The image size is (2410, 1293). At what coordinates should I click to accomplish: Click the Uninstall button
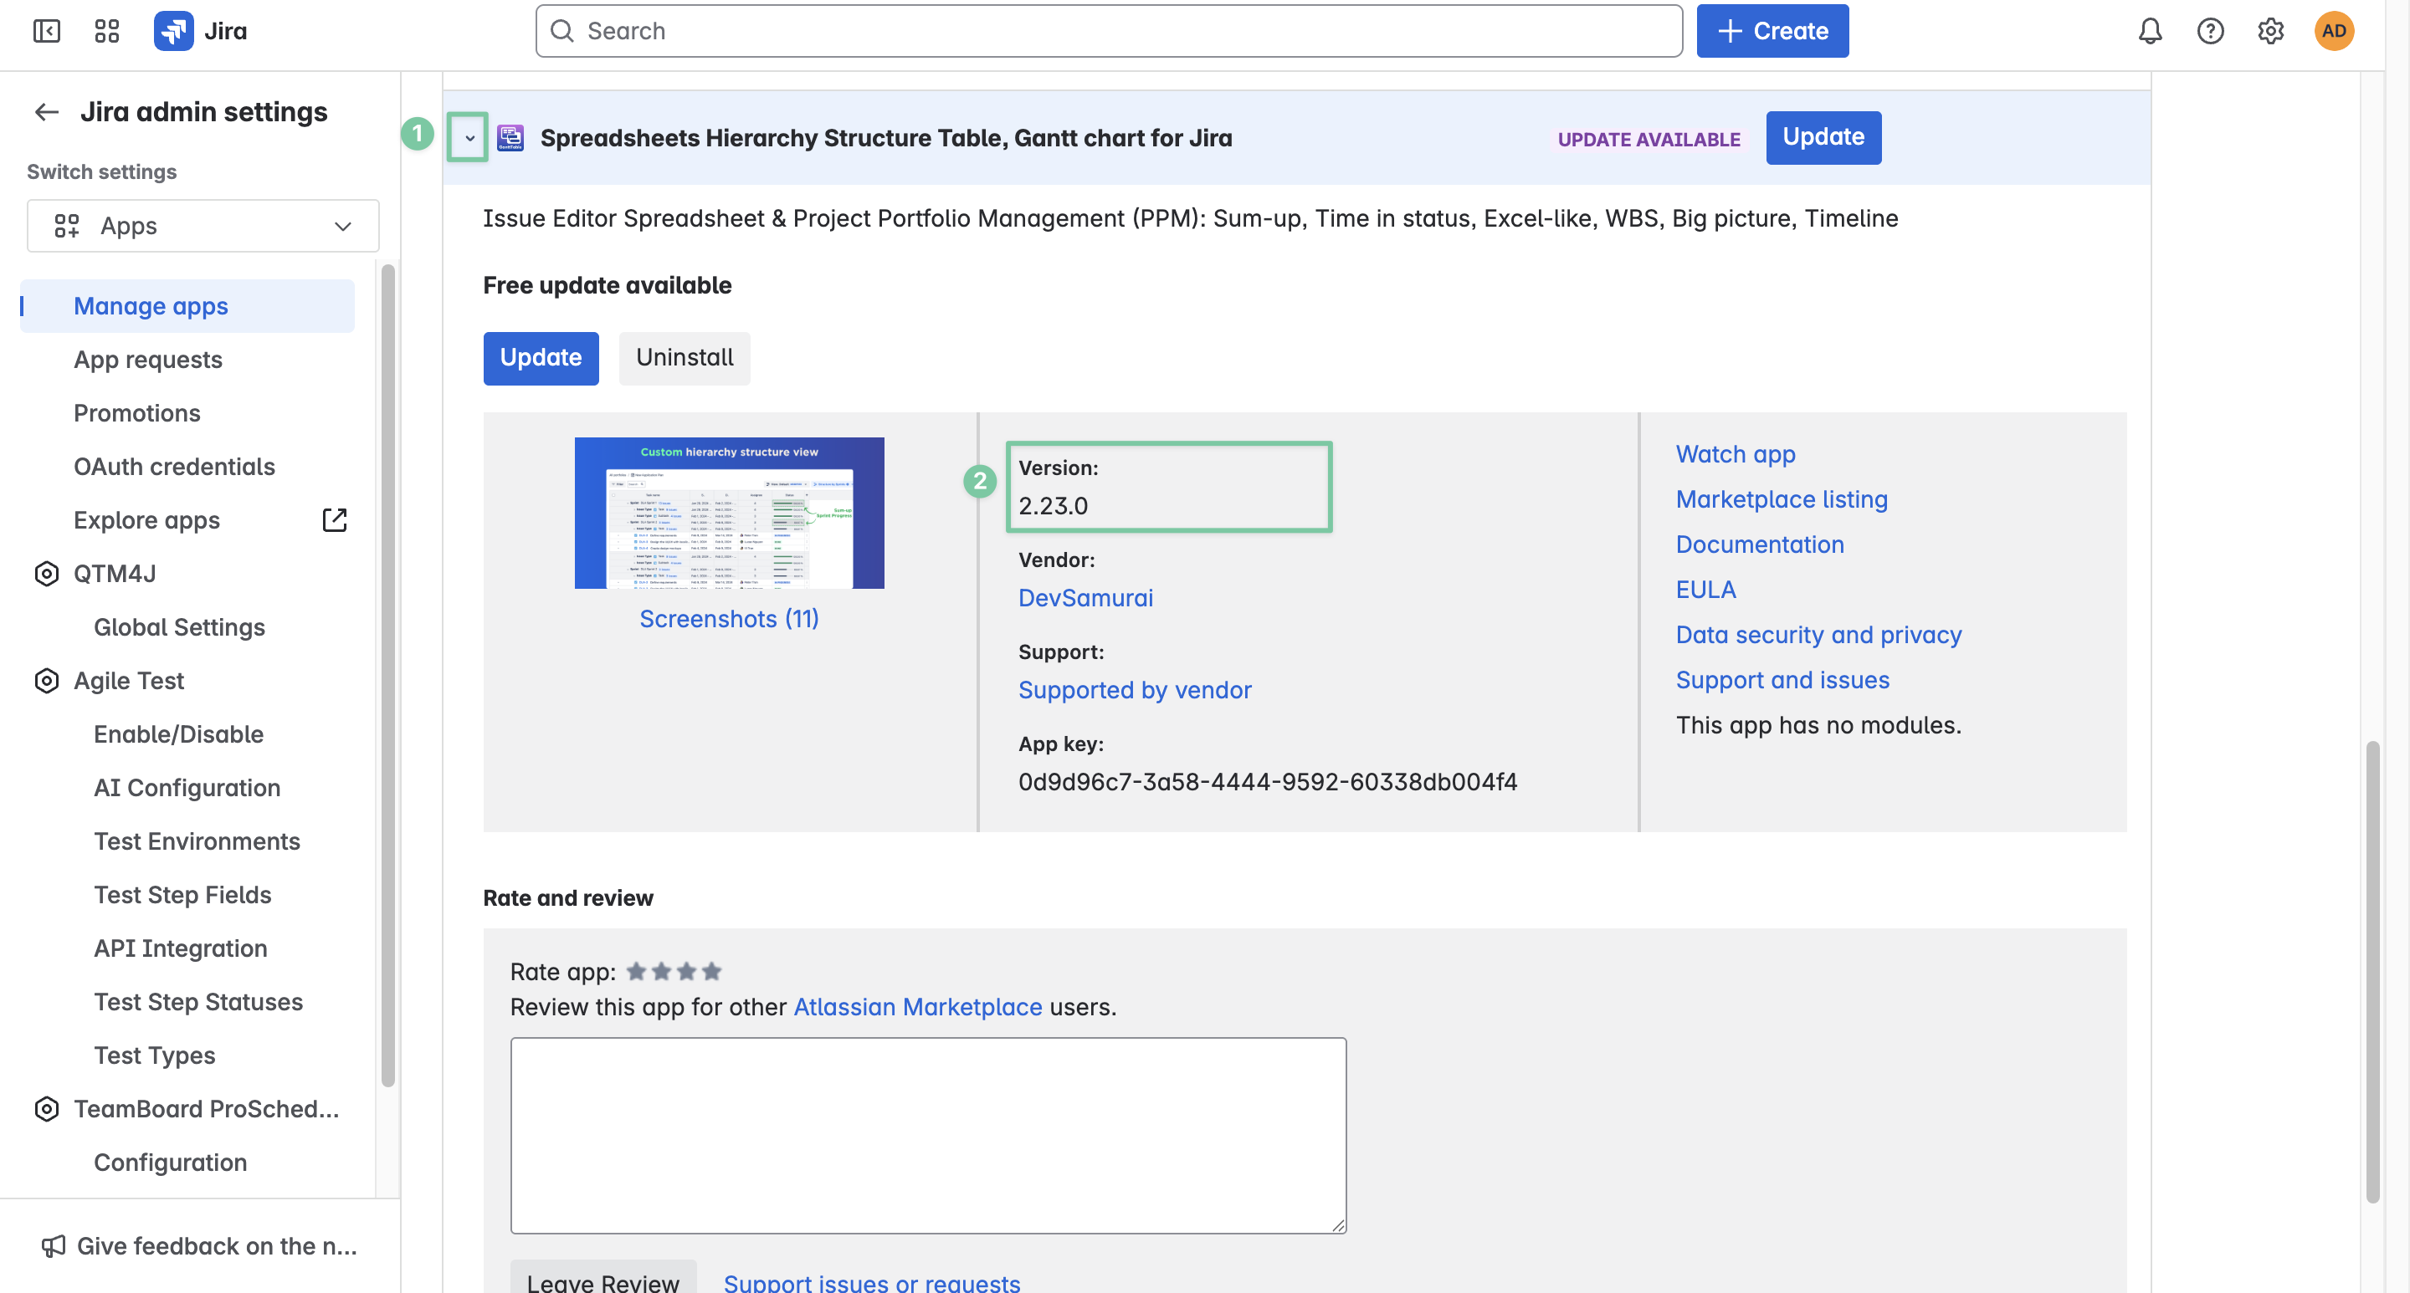(684, 357)
